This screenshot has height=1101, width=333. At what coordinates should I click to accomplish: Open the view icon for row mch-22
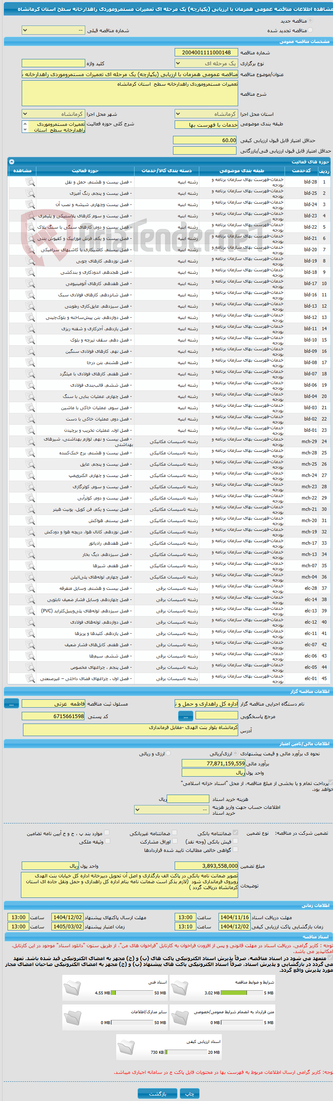coord(30,497)
